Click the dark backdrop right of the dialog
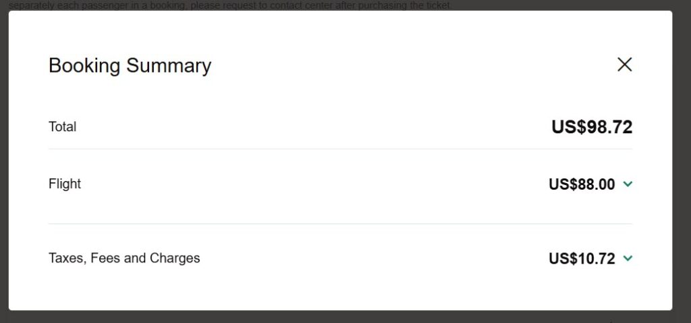 [682, 161]
